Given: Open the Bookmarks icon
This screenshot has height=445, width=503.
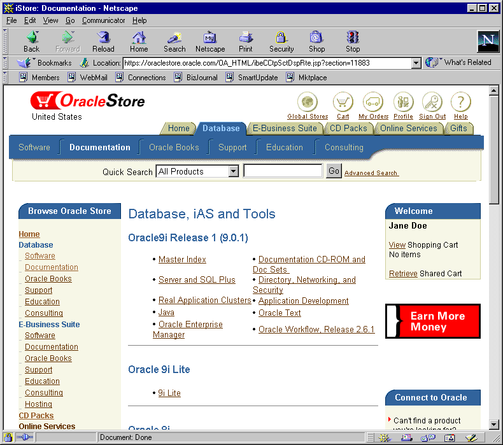Looking at the screenshot, I should pos(24,62).
